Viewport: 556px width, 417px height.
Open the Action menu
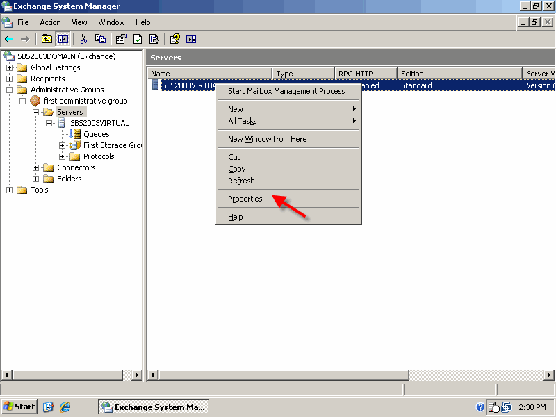(x=50, y=22)
